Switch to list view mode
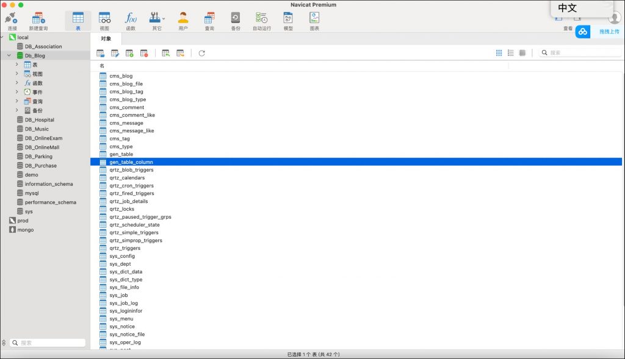The width and height of the screenshot is (625, 359). [511, 53]
